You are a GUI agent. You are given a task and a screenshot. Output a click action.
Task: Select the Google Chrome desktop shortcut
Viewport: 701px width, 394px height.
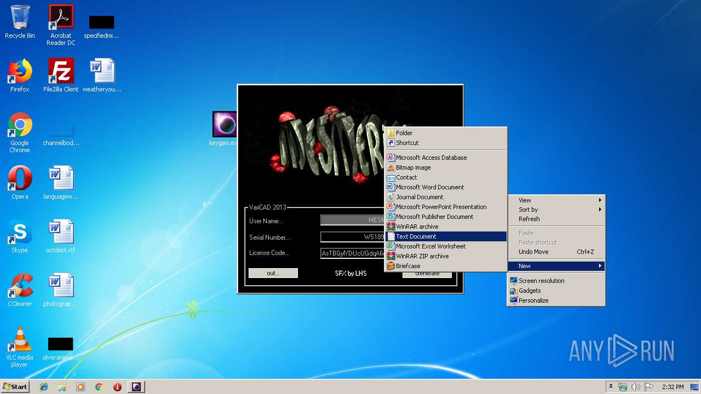(20, 132)
